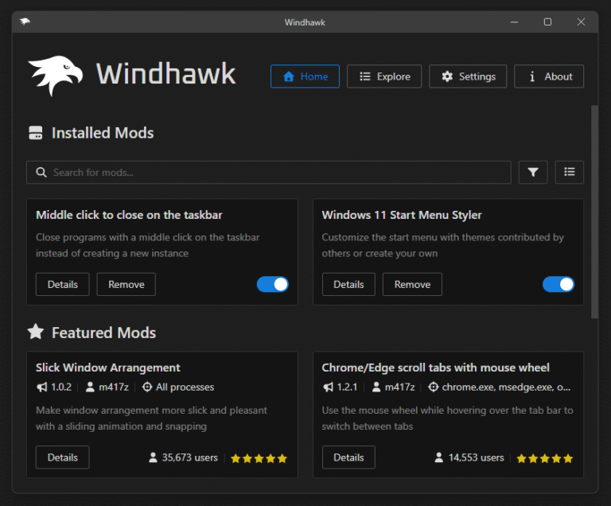This screenshot has width=611, height=506.
Task: Click the vertical scrollbar thumb
Action: click(594, 212)
